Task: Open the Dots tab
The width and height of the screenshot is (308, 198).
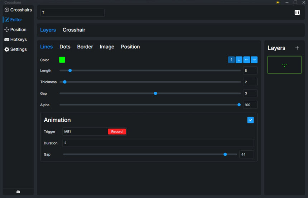Action: 65,47
